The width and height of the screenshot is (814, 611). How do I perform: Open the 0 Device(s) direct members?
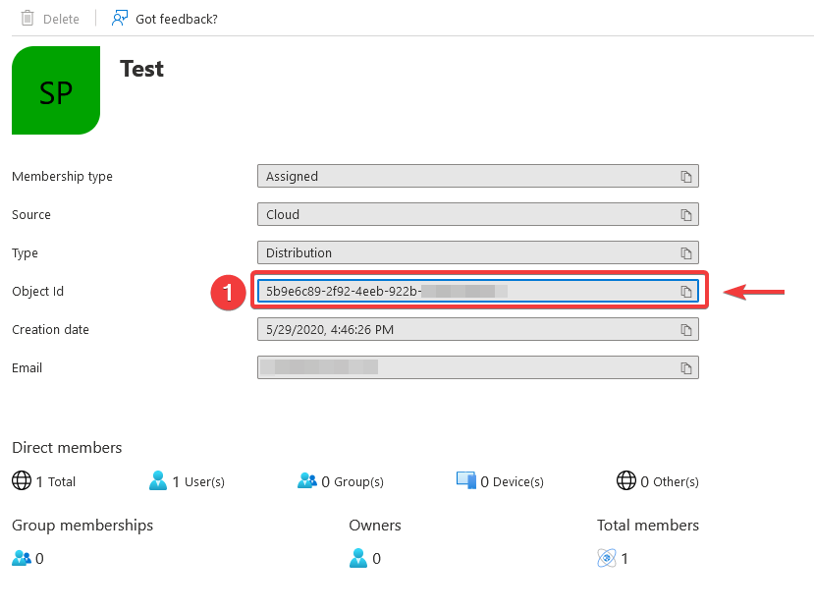(x=500, y=481)
